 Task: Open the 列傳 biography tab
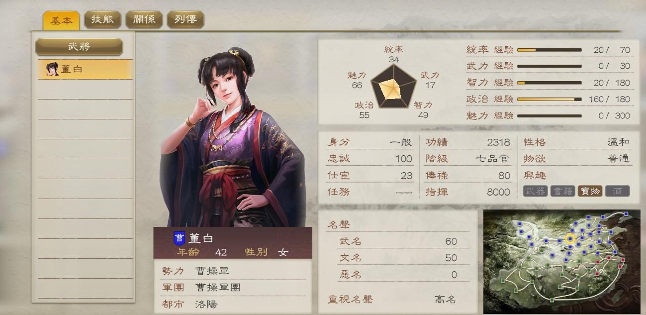[x=185, y=20]
